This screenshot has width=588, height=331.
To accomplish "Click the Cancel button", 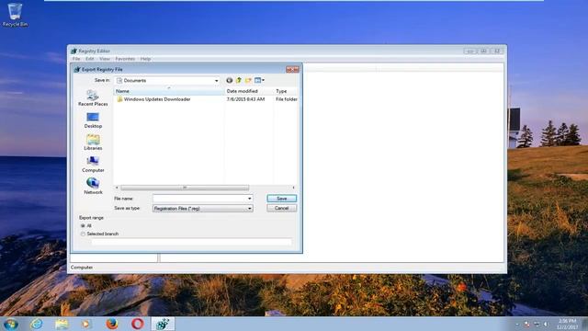I will (282, 209).
